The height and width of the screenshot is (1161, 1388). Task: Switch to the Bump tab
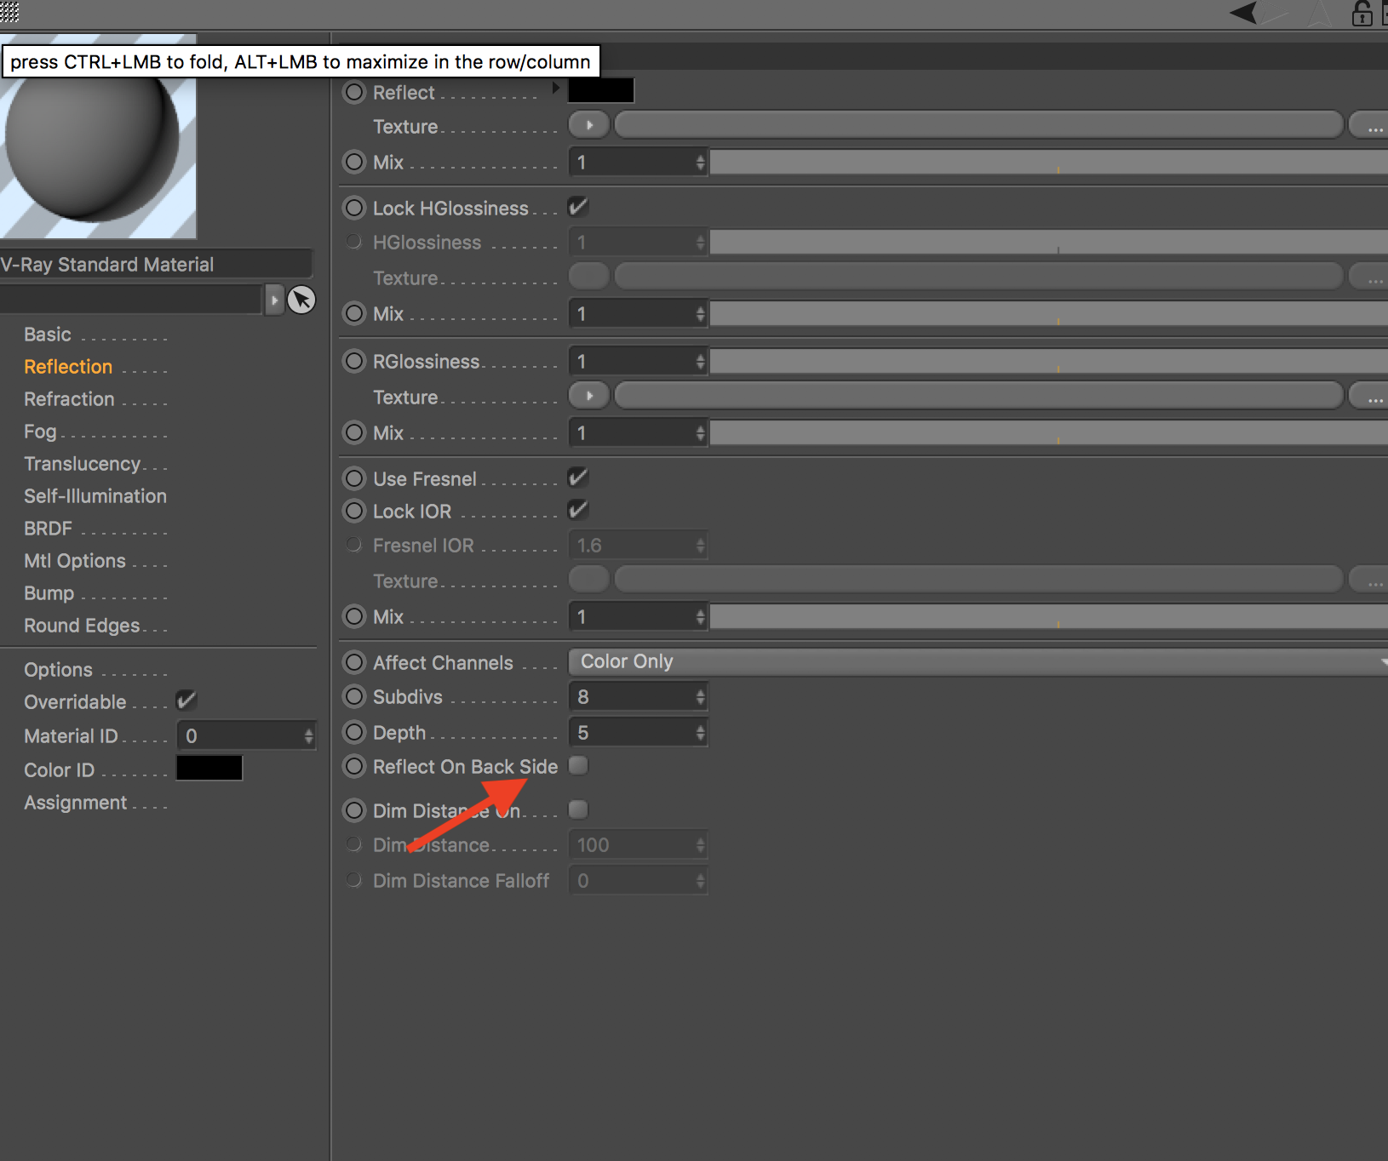coord(49,593)
